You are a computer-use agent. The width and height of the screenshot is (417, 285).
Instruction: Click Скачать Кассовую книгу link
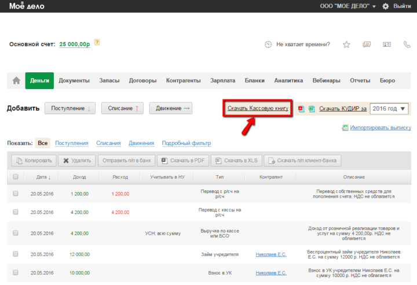click(x=258, y=108)
